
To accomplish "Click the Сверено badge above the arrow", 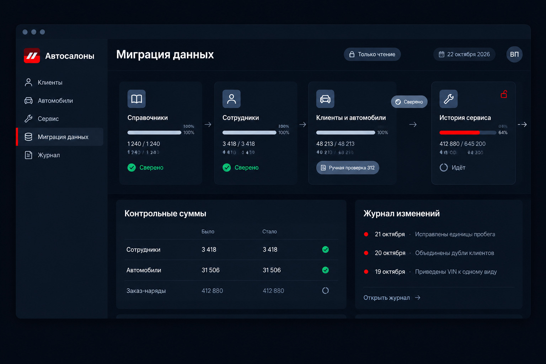I will click(x=409, y=102).
